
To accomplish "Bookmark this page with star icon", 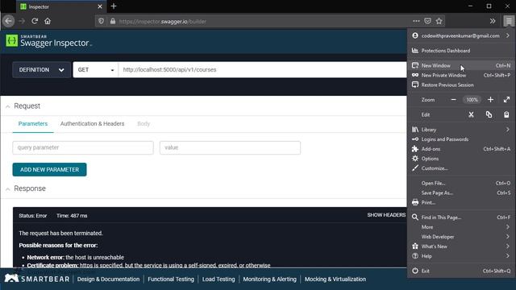I will pyautogui.click(x=439, y=21).
